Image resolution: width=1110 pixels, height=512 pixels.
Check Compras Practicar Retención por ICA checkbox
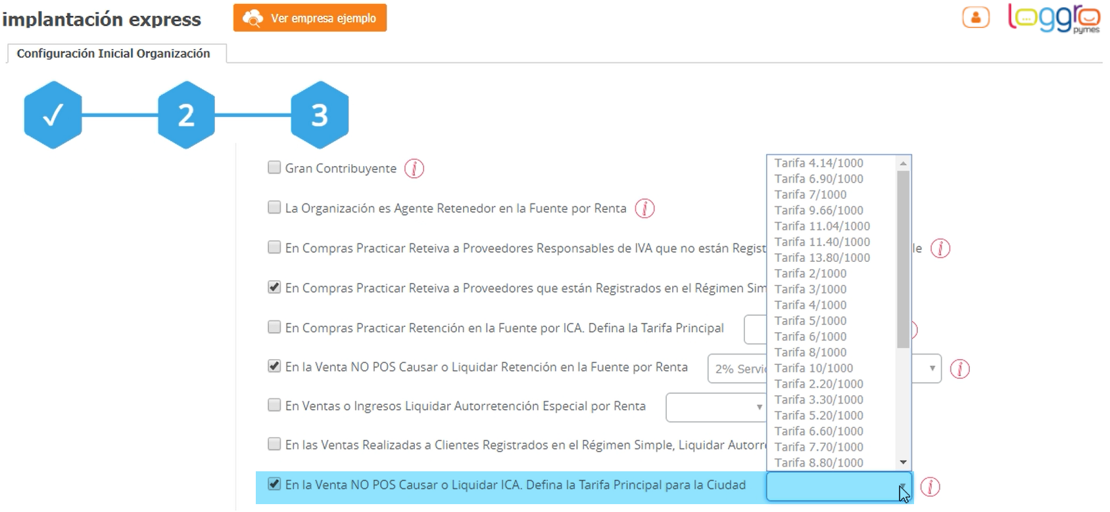[x=274, y=328]
